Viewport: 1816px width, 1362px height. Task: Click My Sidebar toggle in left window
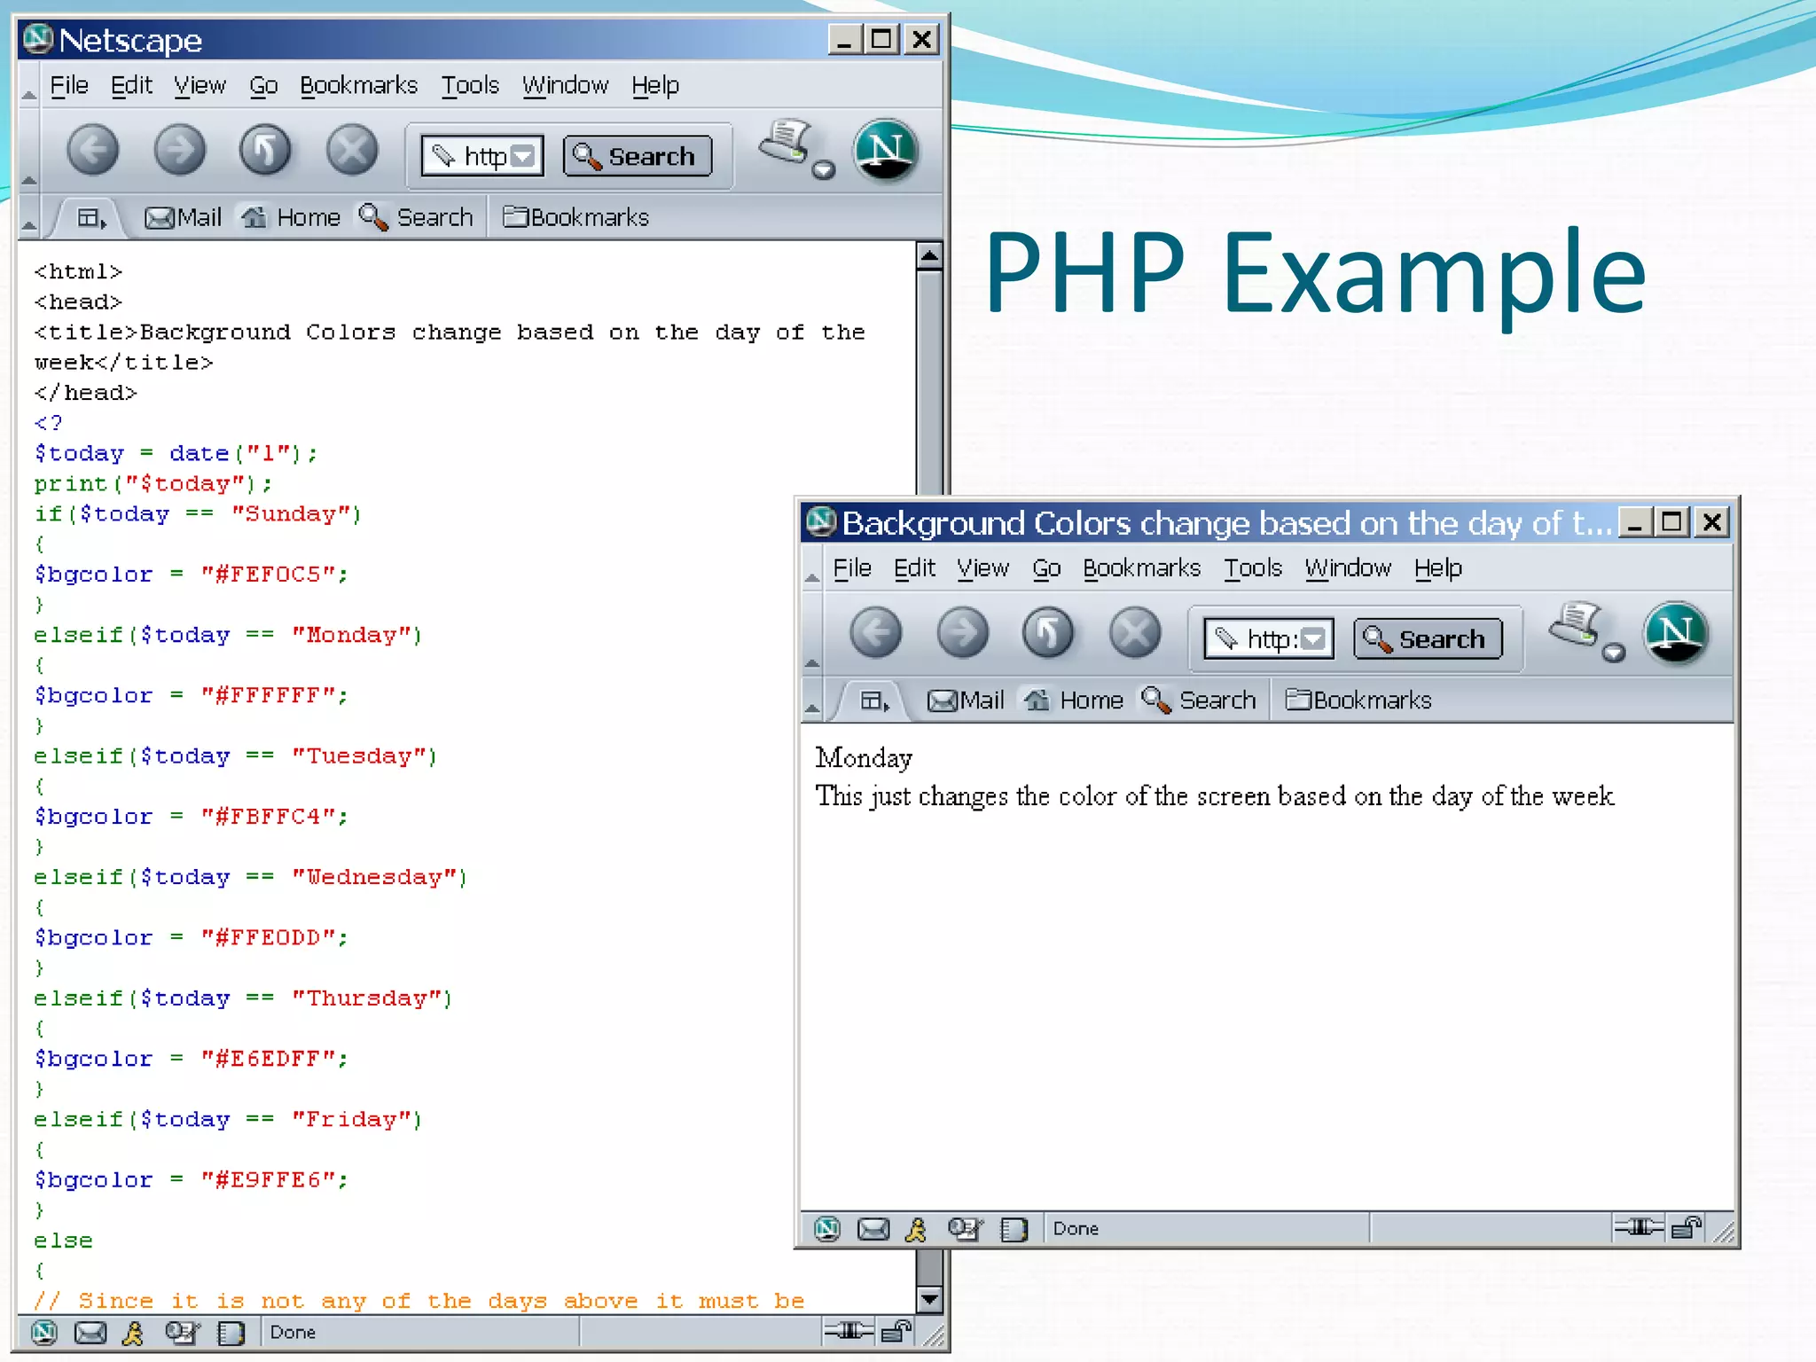[x=91, y=217]
